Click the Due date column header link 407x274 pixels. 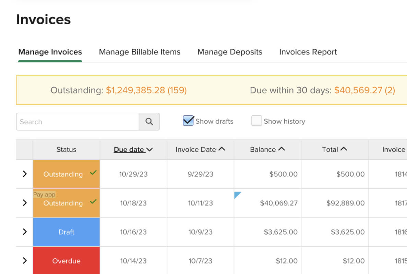click(x=129, y=150)
